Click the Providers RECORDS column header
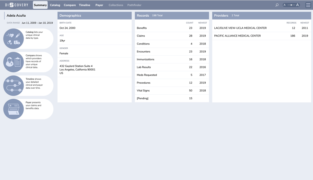Image resolution: width=313 pixels, height=180 pixels. tap(291, 23)
